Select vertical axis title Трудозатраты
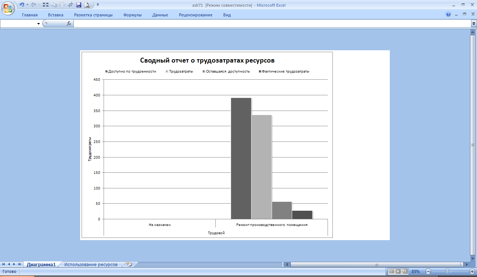 tap(90, 149)
